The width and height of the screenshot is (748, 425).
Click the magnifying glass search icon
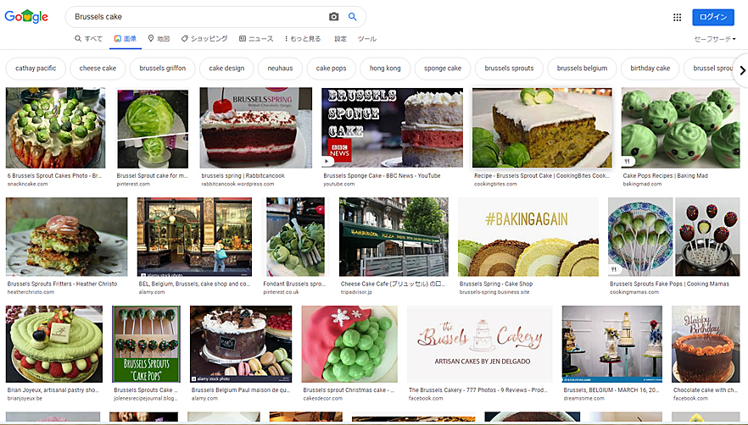click(353, 17)
